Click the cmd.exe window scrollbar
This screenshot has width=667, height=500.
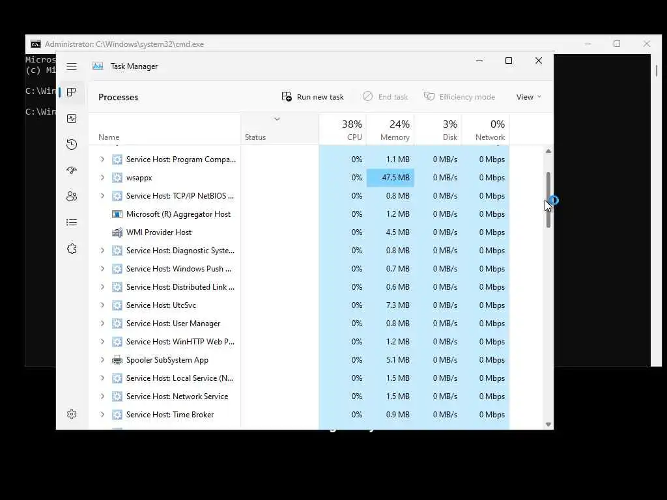pos(657,70)
